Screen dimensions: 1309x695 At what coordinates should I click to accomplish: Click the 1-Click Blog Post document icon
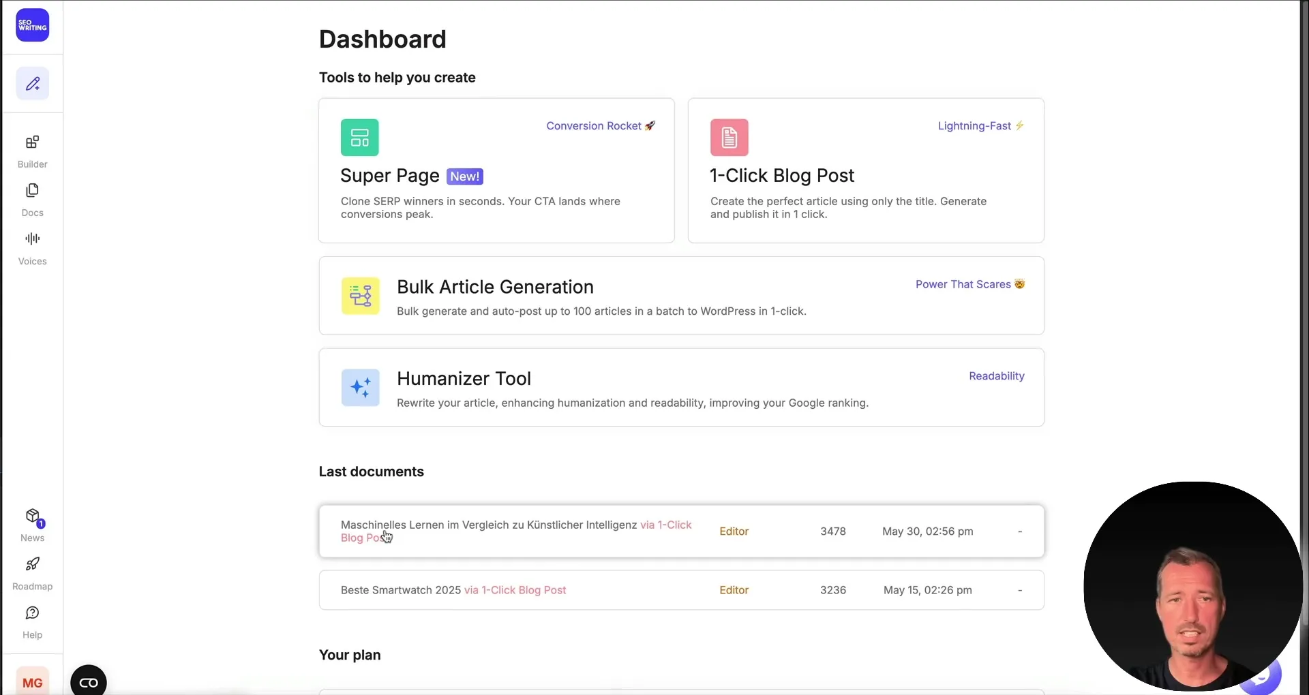pyautogui.click(x=729, y=137)
